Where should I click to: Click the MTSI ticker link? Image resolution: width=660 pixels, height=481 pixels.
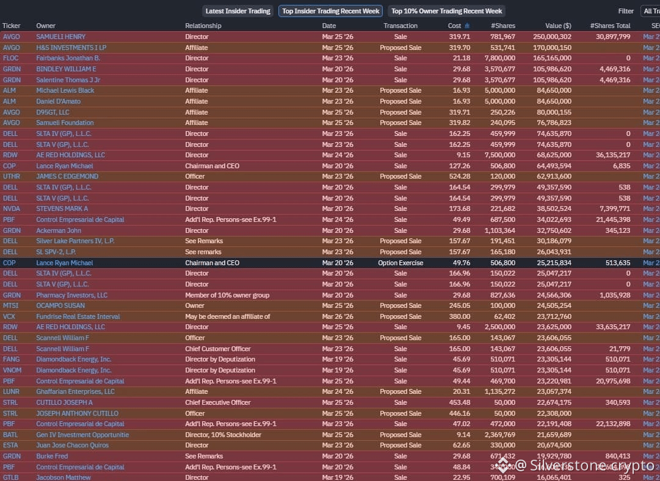(x=10, y=305)
